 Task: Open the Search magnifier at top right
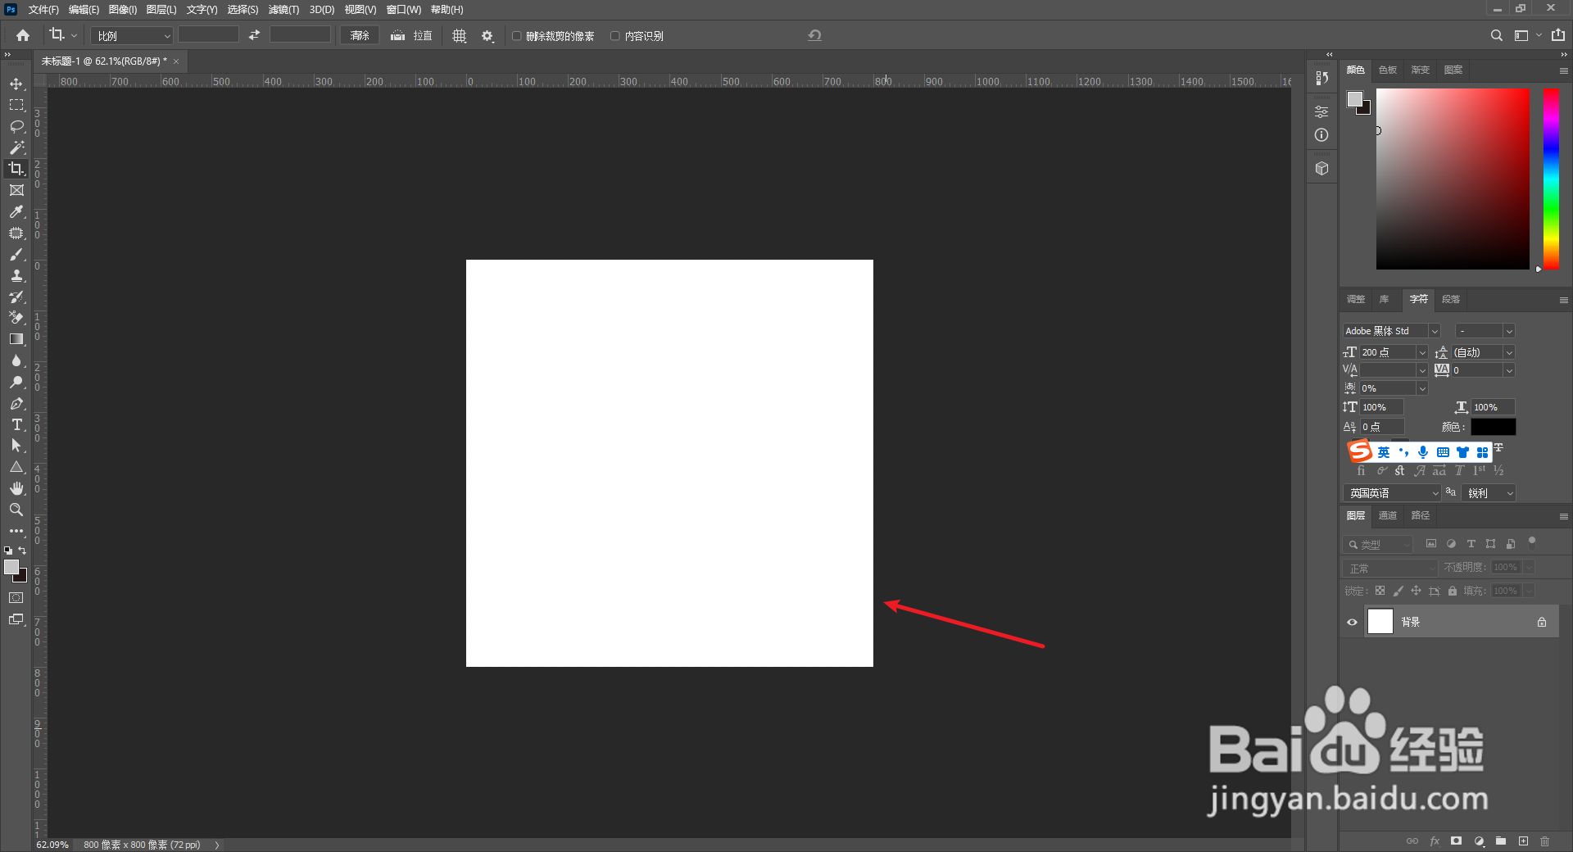tap(1497, 35)
